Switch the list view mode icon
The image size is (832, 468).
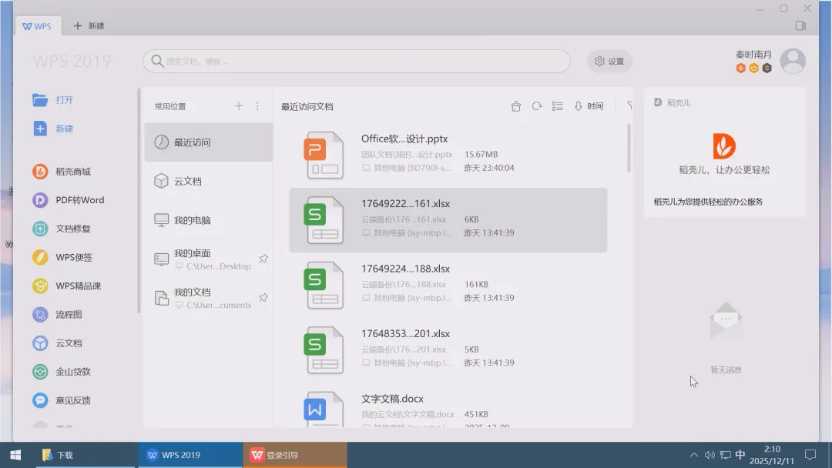click(557, 106)
